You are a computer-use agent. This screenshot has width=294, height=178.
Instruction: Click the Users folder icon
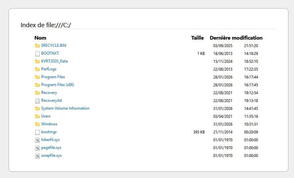(37, 116)
